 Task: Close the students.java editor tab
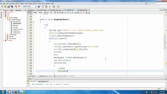coord(76,10)
